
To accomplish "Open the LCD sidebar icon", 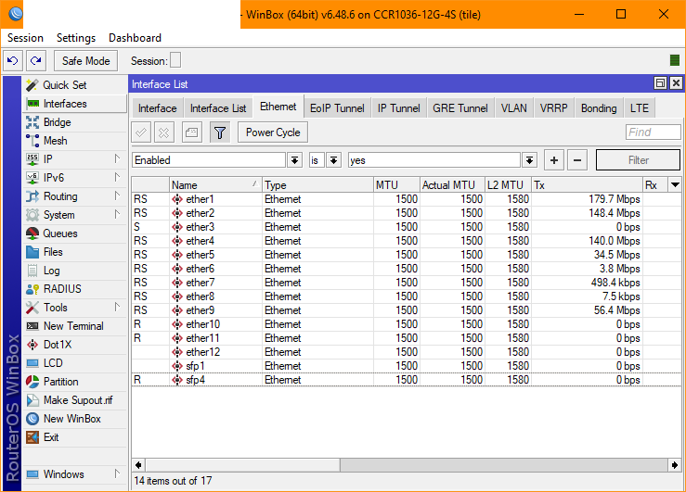I will pos(32,363).
